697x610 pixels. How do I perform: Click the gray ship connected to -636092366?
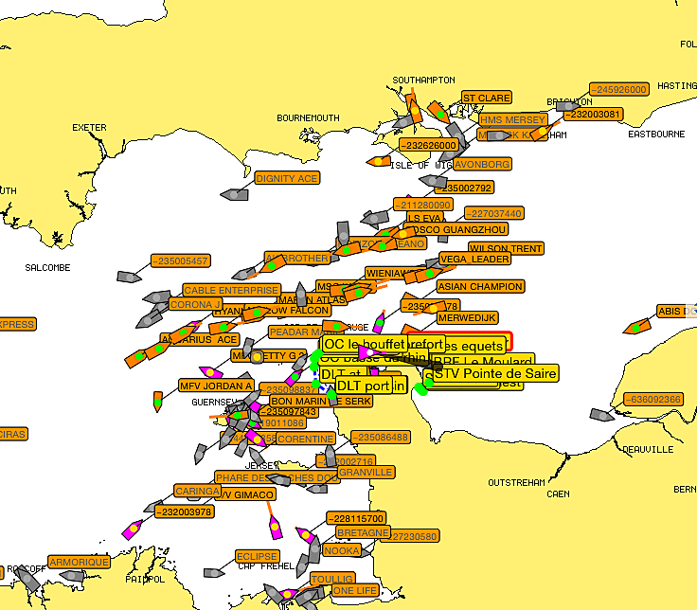602,415
